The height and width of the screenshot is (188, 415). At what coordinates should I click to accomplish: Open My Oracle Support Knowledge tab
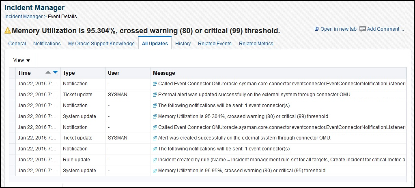click(x=101, y=44)
